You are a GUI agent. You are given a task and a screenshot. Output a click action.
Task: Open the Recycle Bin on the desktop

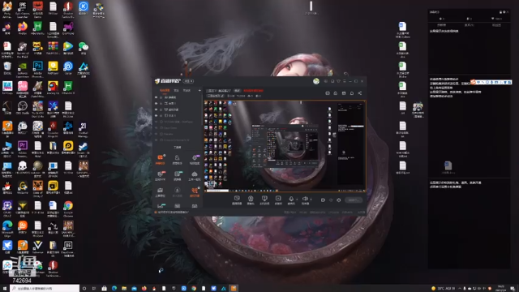(7, 68)
